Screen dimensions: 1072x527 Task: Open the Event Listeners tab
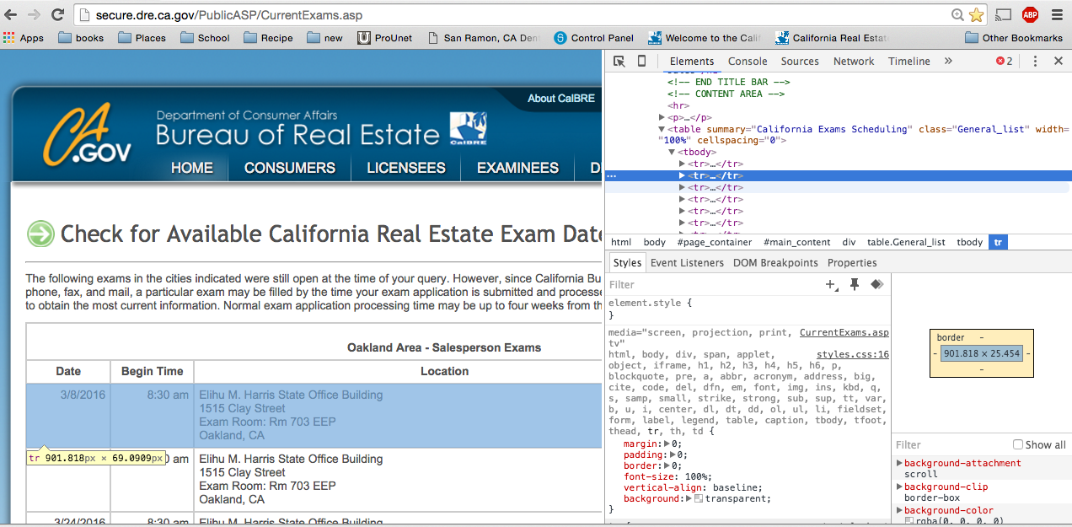(687, 262)
